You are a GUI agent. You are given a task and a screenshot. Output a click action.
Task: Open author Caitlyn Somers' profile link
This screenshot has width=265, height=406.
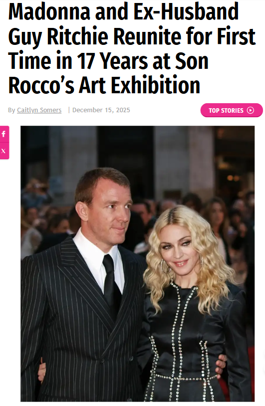39,110
